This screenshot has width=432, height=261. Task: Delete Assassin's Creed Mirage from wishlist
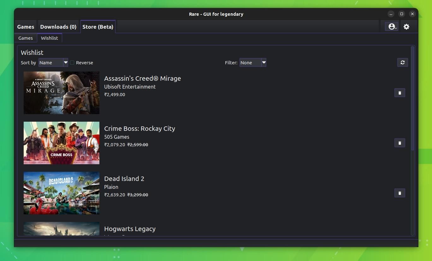(399, 93)
